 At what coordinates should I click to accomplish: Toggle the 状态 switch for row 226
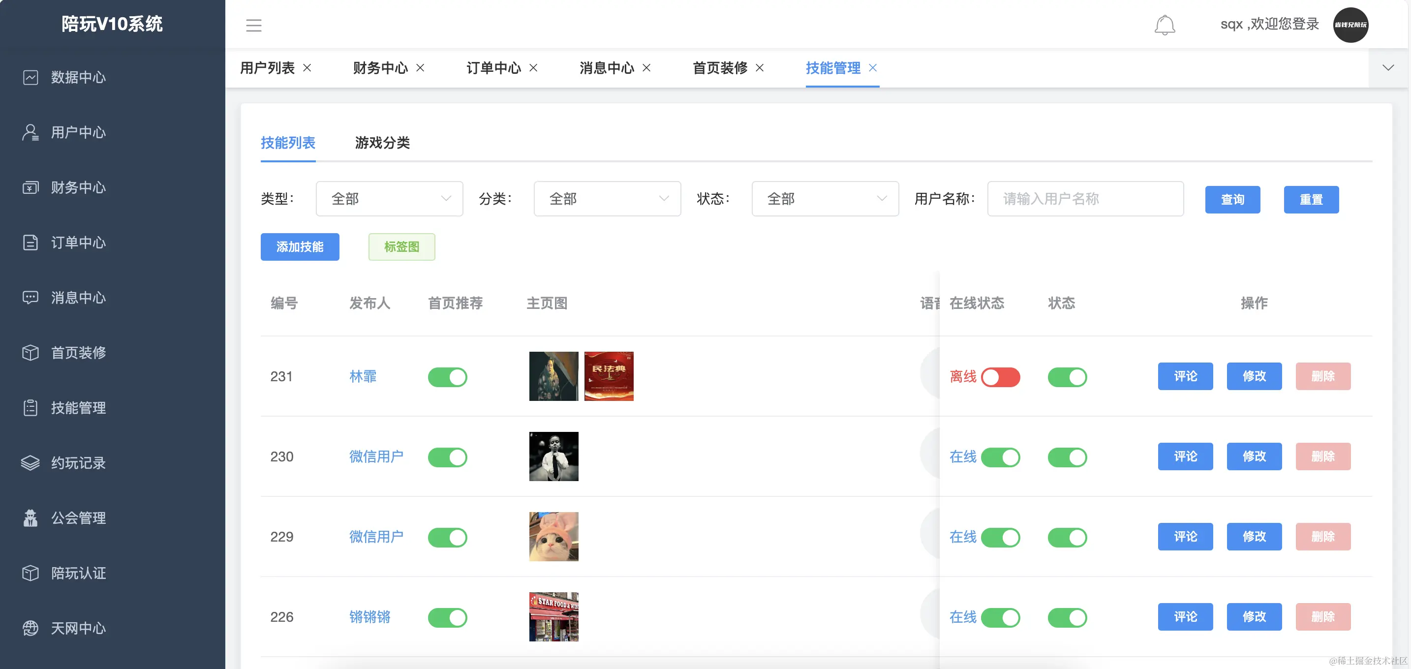1067,617
